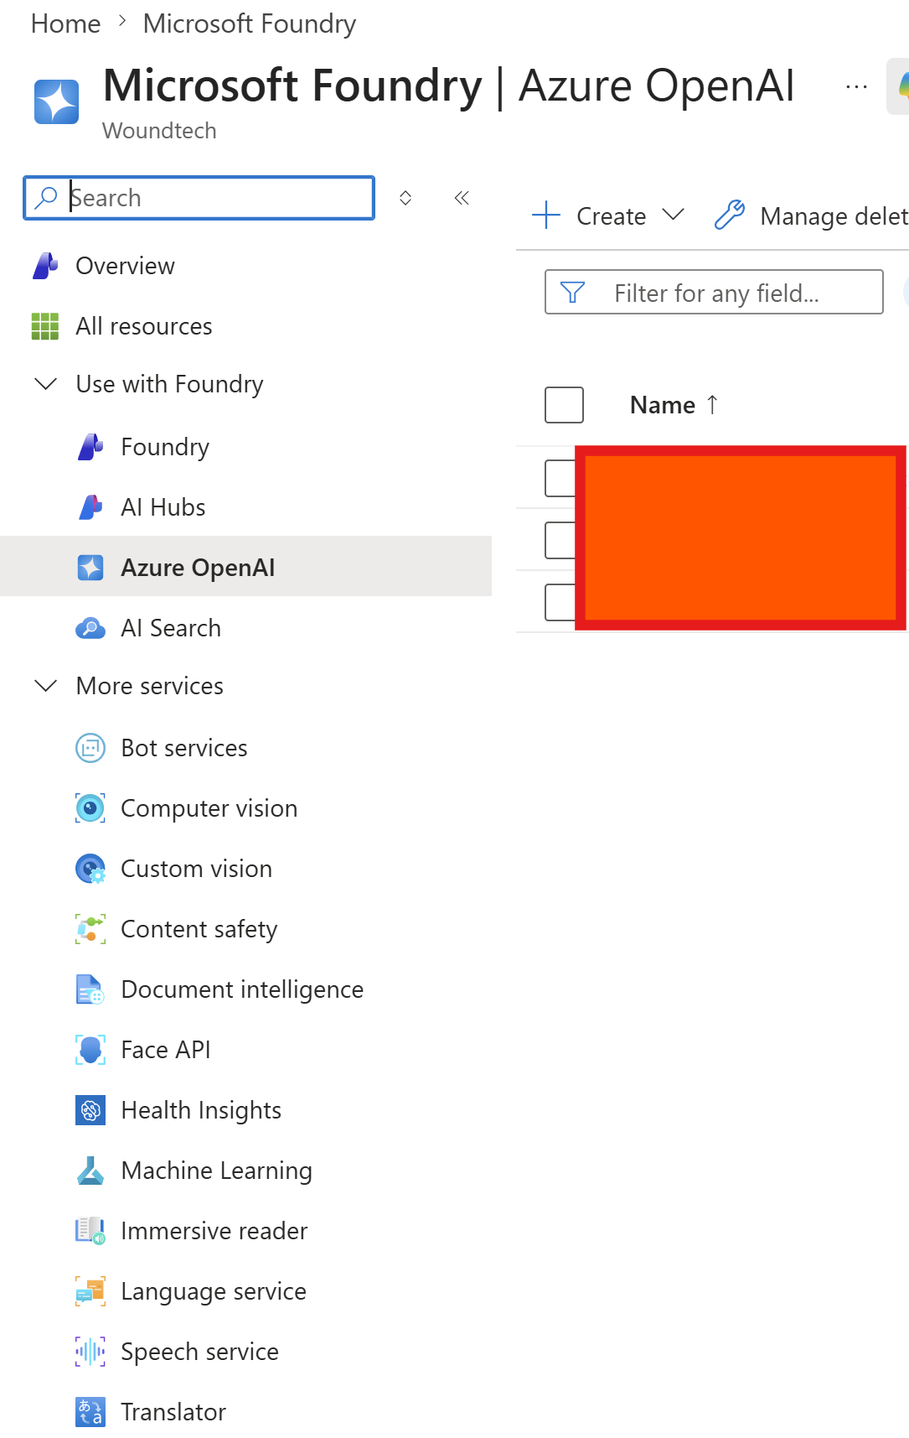The height and width of the screenshot is (1438, 909).
Task: Click the Azure OpenAI sidebar icon
Action: coord(90,568)
